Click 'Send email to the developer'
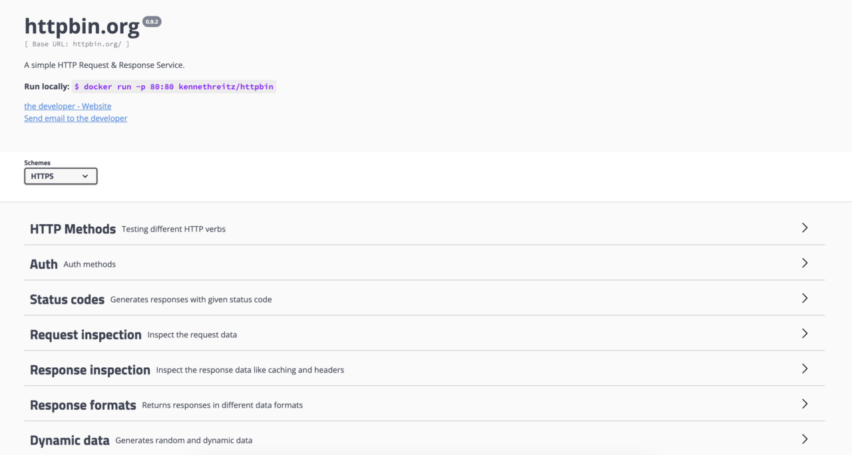The height and width of the screenshot is (455, 852). coord(75,118)
